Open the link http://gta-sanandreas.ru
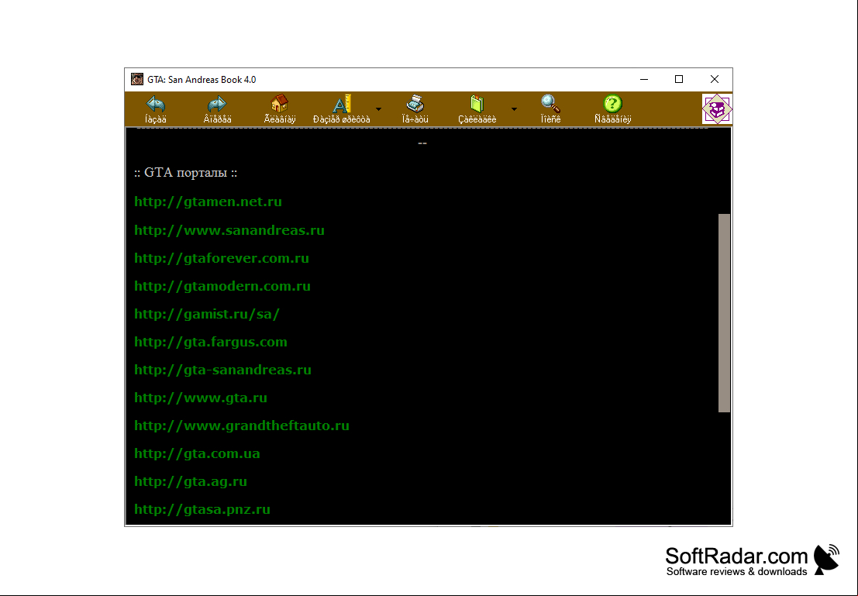This screenshot has width=858, height=596. coord(222,370)
